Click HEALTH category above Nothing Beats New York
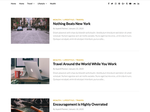Screen dimensions: 150x112 click(x=57, y=20)
